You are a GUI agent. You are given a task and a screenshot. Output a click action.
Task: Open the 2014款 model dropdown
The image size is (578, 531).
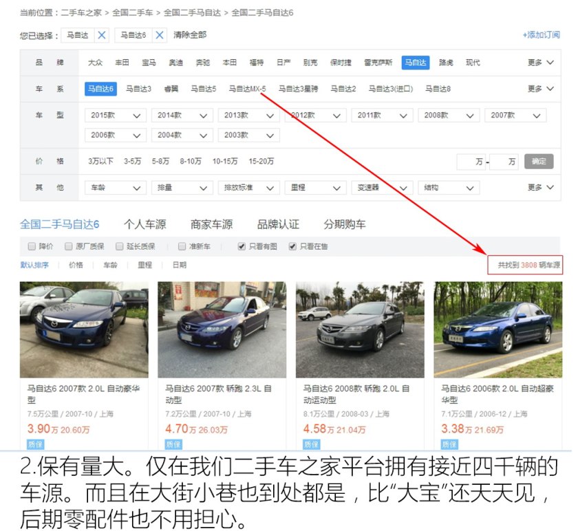[x=182, y=116]
